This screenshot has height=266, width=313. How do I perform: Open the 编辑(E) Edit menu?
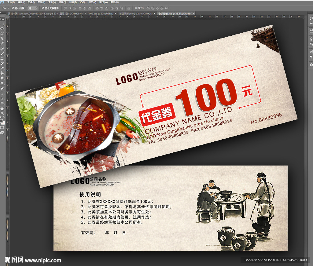pos(22,2)
